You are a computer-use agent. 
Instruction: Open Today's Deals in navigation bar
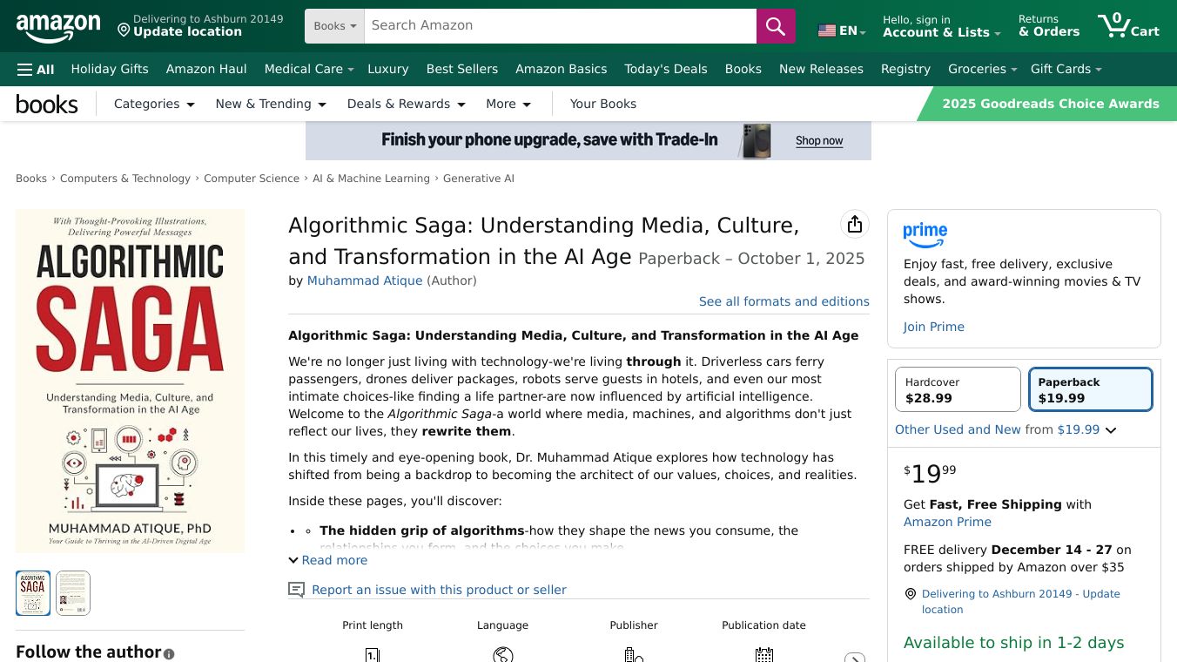(x=665, y=69)
